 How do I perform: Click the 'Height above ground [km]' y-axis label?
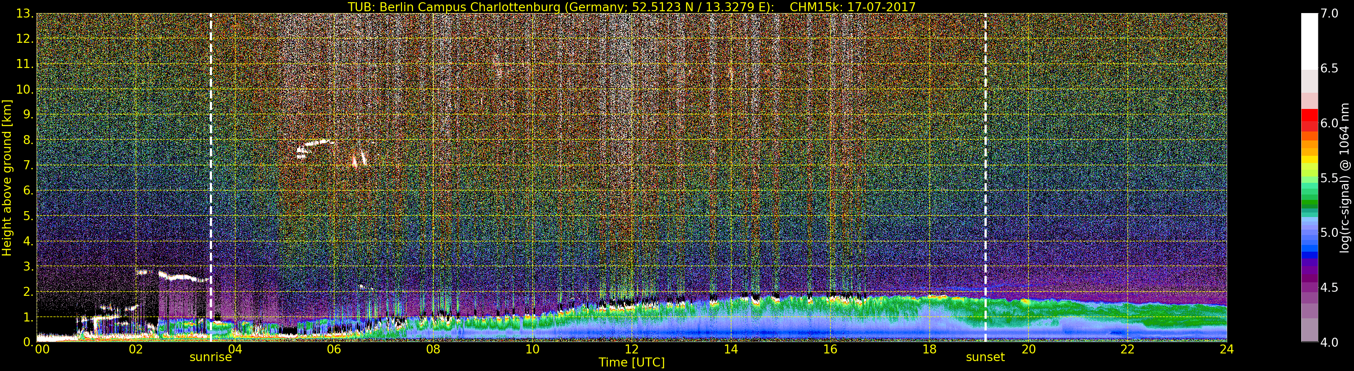pos(7,177)
